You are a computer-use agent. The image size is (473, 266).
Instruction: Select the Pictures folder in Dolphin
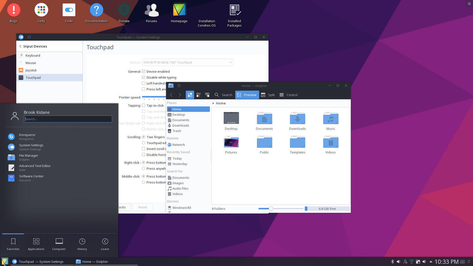coord(231,145)
